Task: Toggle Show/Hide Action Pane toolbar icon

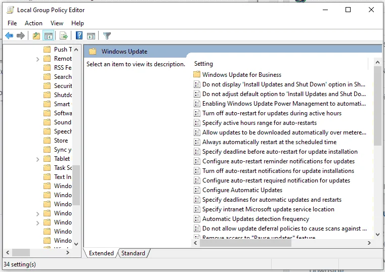Action: click(x=91, y=36)
